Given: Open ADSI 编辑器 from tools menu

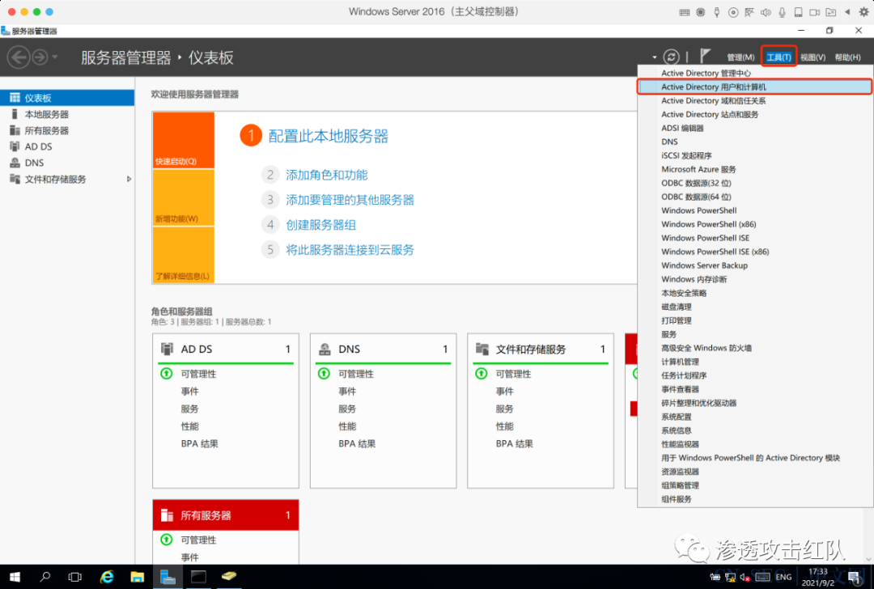Looking at the screenshot, I should tap(755, 128).
